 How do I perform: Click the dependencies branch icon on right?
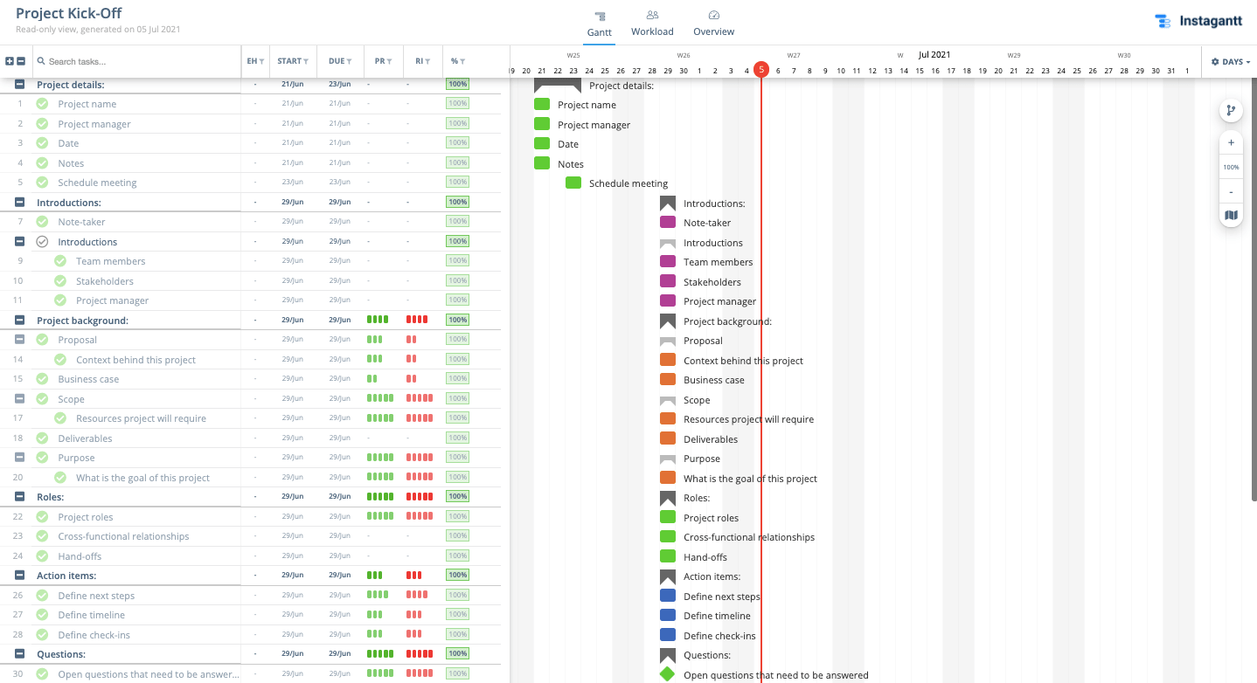coord(1231,111)
